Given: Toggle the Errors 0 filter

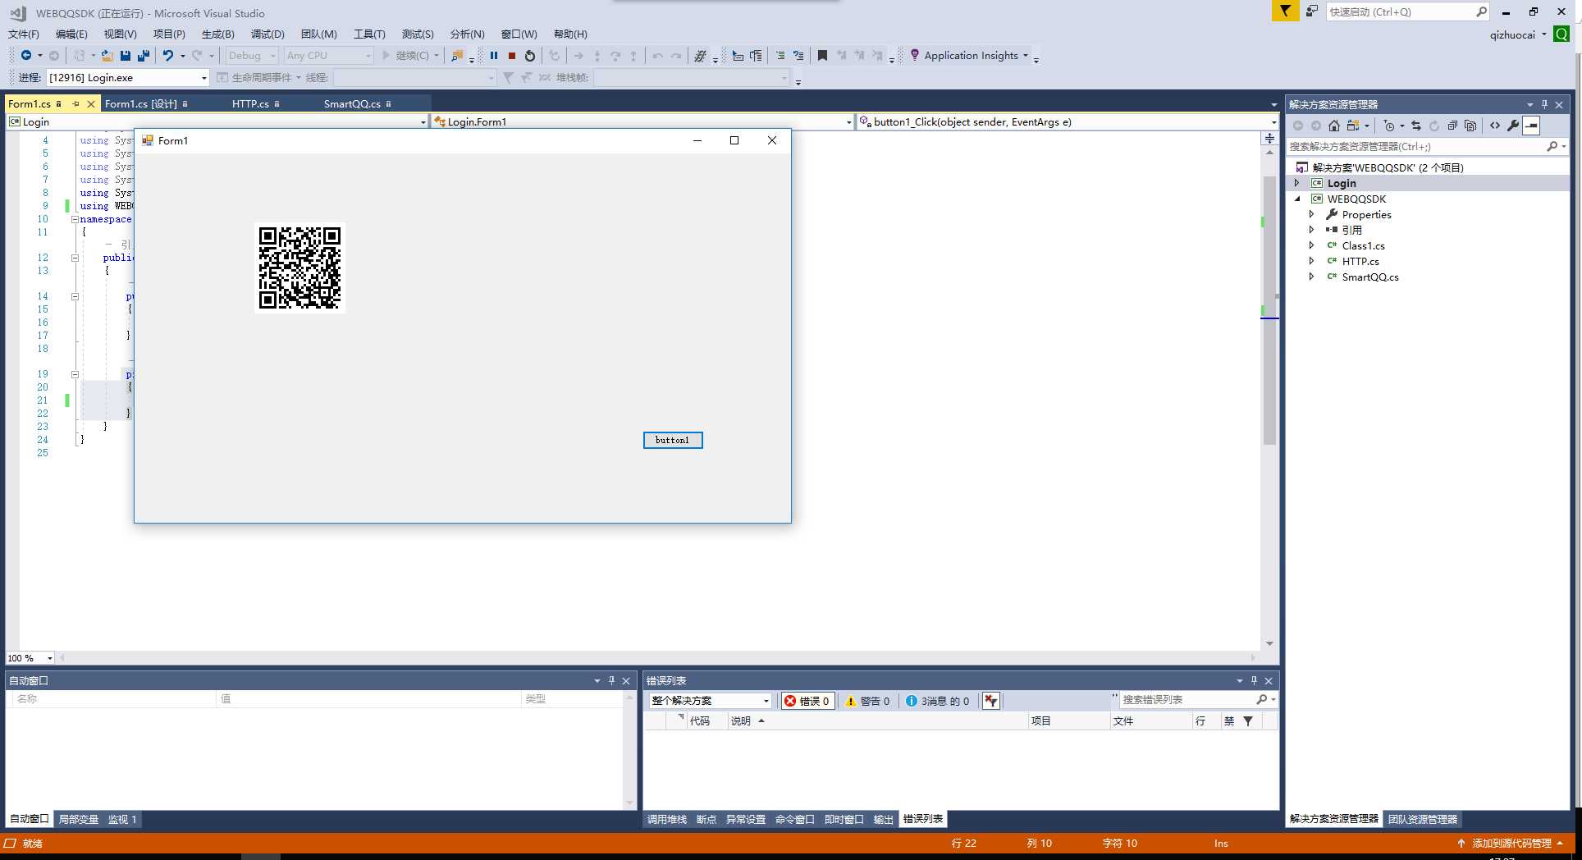Looking at the screenshot, I should pos(807,701).
